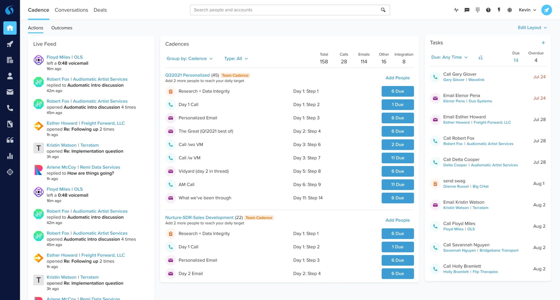Expand the Group by: Cadence dropdown
Viewport: 560px width, 300px height.
[x=189, y=59]
